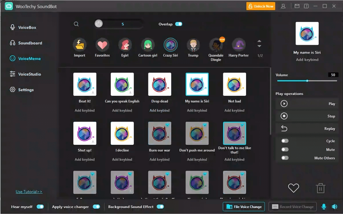Click the trash delete icon
Image resolution: width=343 pixels, height=214 pixels.
[320, 188]
